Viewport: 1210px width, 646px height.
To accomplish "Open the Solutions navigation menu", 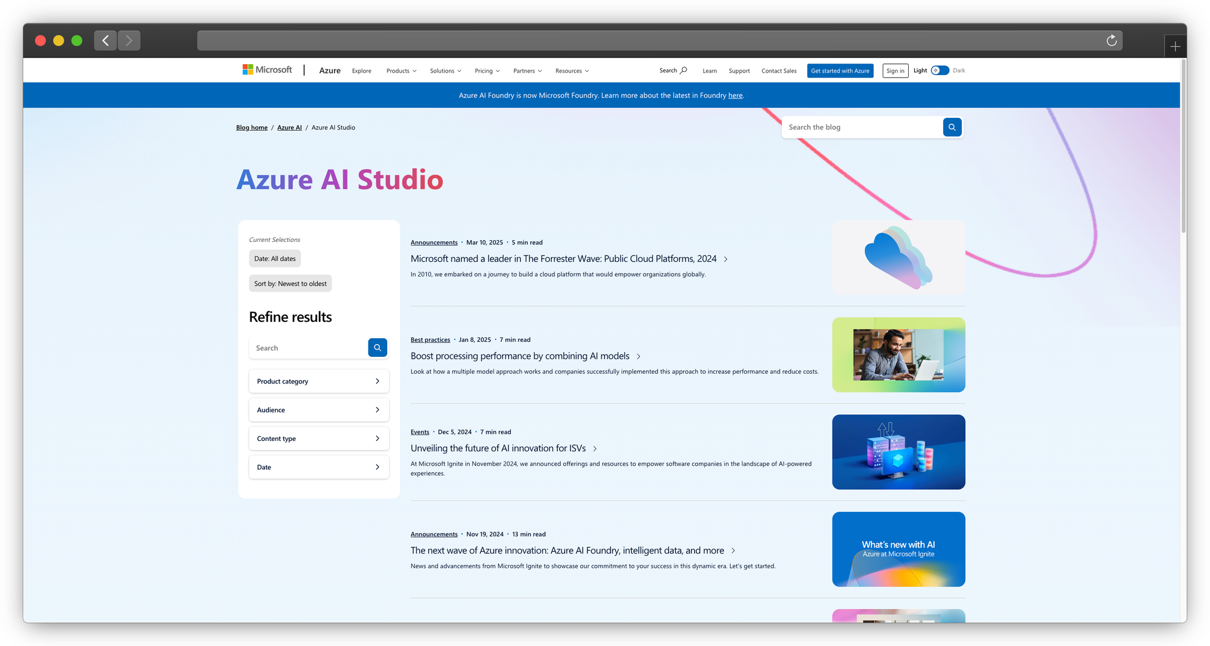I will (x=445, y=71).
